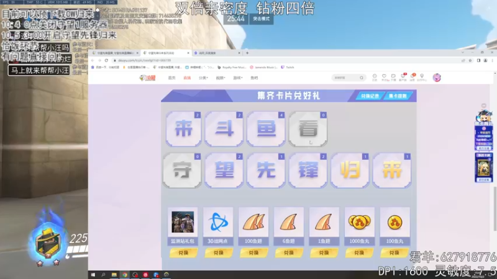Open 直播 in Douyu navigation
497x279 pixels.
click(187, 78)
